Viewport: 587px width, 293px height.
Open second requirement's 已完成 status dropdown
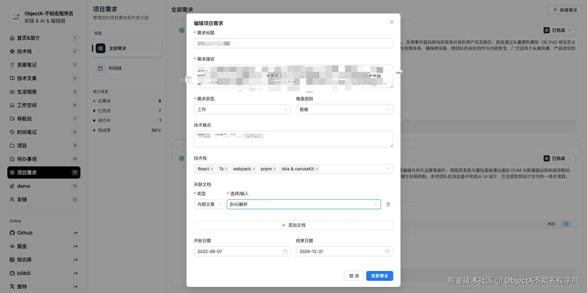pyautogui.click(x=558, y=158)
